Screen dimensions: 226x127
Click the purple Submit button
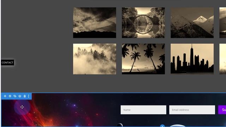[x=222, y=110]
